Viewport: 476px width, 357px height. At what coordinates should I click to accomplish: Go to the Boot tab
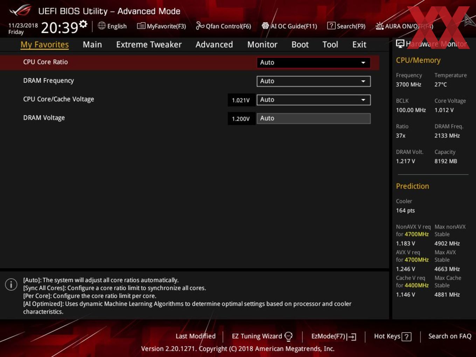[300, 45]
